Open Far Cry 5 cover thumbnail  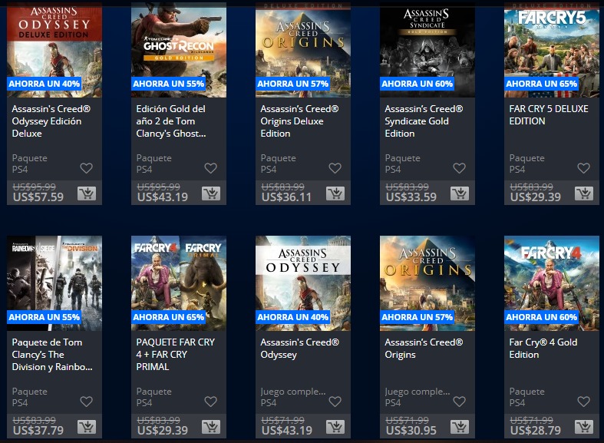[x=552, y=50]
